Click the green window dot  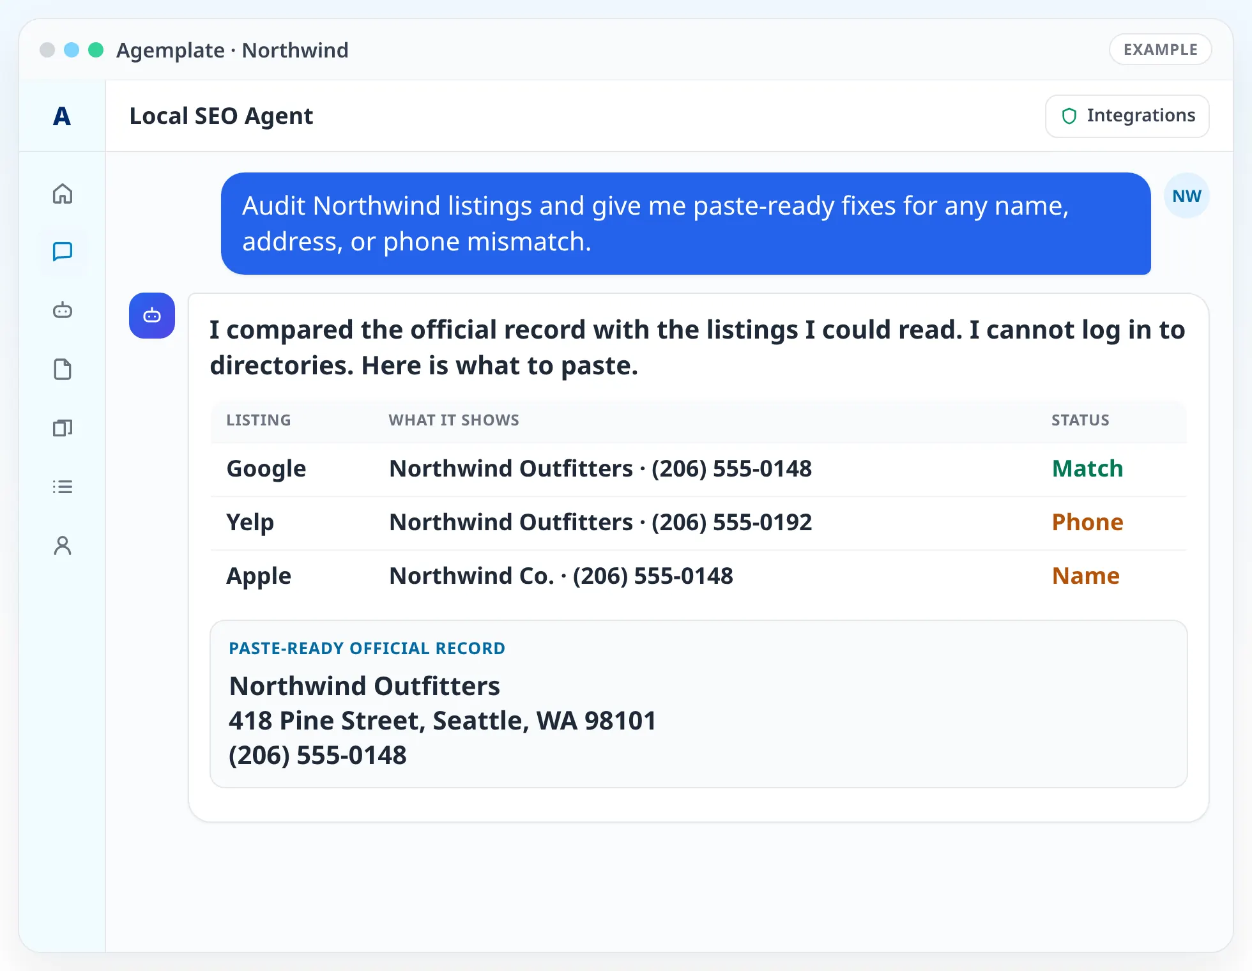(x=96, y=50)
